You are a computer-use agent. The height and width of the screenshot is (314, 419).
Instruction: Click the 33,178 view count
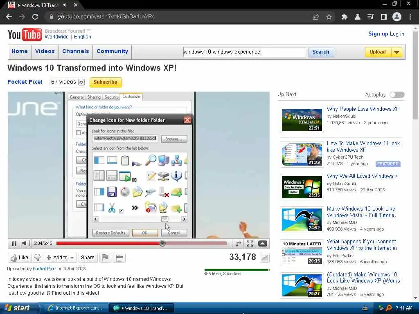[x=242, y=257]
